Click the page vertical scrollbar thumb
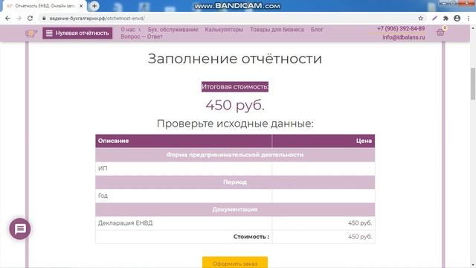The height and width of the screenshot is (268, 476). [473, 83]
